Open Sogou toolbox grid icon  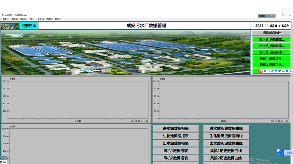click(x=287, y=71)
